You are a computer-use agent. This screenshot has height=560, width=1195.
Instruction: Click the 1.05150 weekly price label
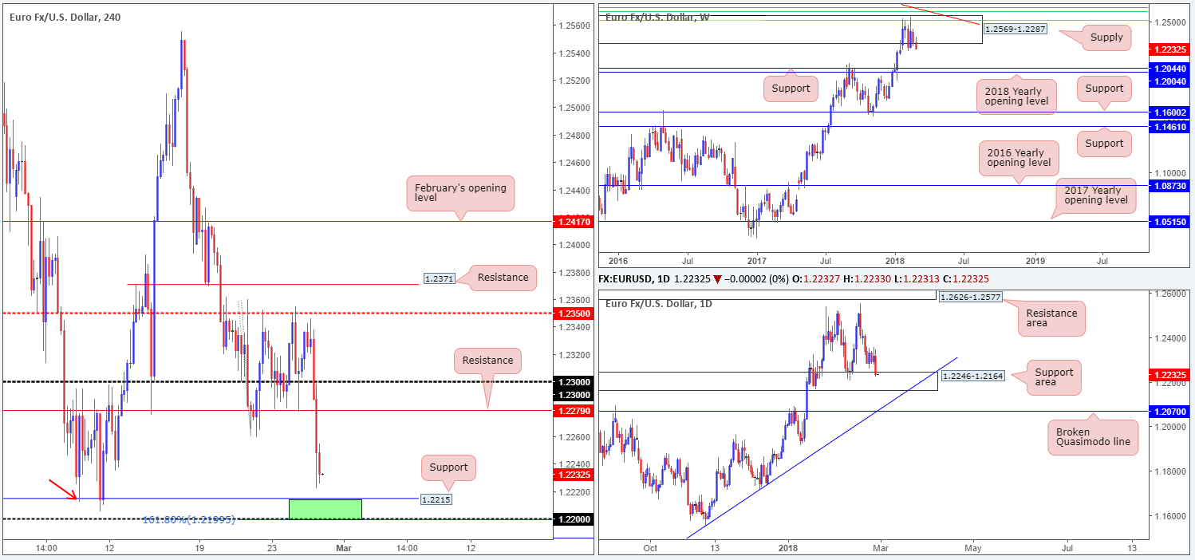pos(1171,221)
